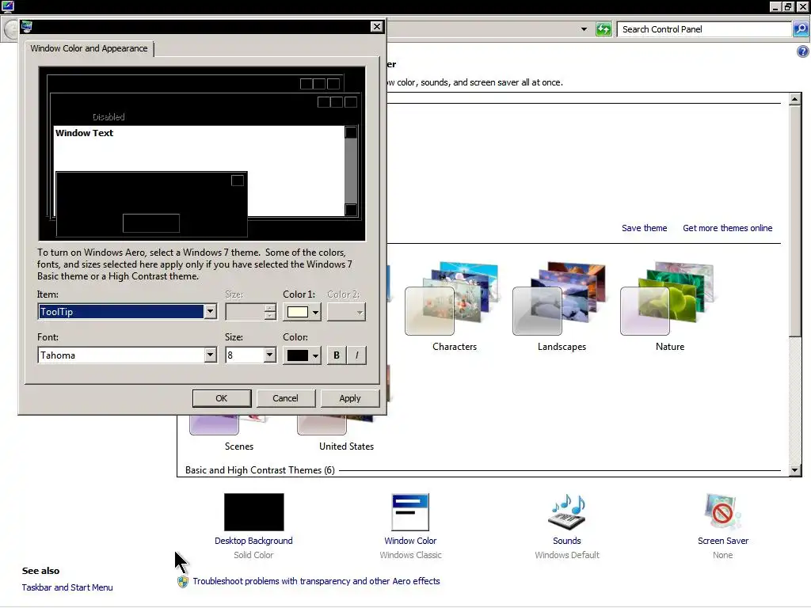Click the themes list scroll down arrow

click(795, 470)
